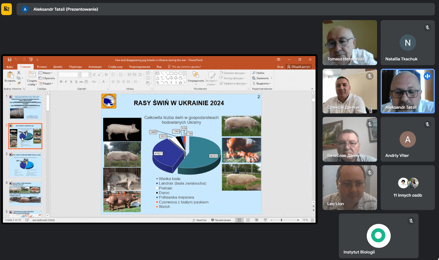Open the Customize Quick Access Toolbar arrow
Screen dimensions: 439x260
coord(37,60)
